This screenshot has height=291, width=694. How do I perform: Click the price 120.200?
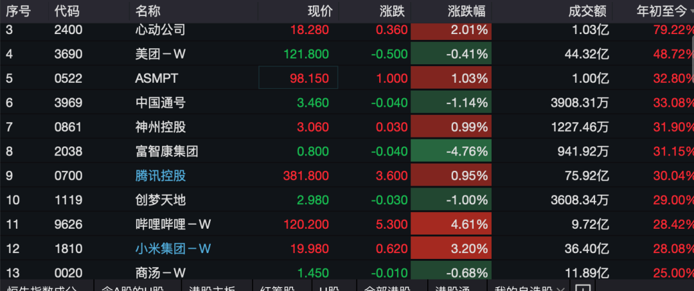307,224
